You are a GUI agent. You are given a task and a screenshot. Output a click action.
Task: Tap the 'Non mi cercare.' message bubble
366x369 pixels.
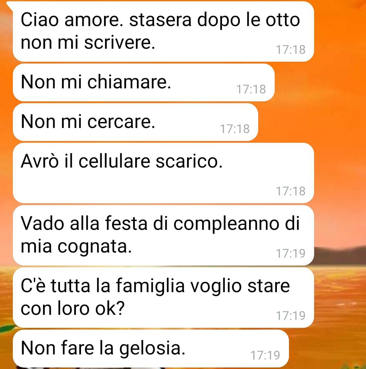click(x=136, y=122)
